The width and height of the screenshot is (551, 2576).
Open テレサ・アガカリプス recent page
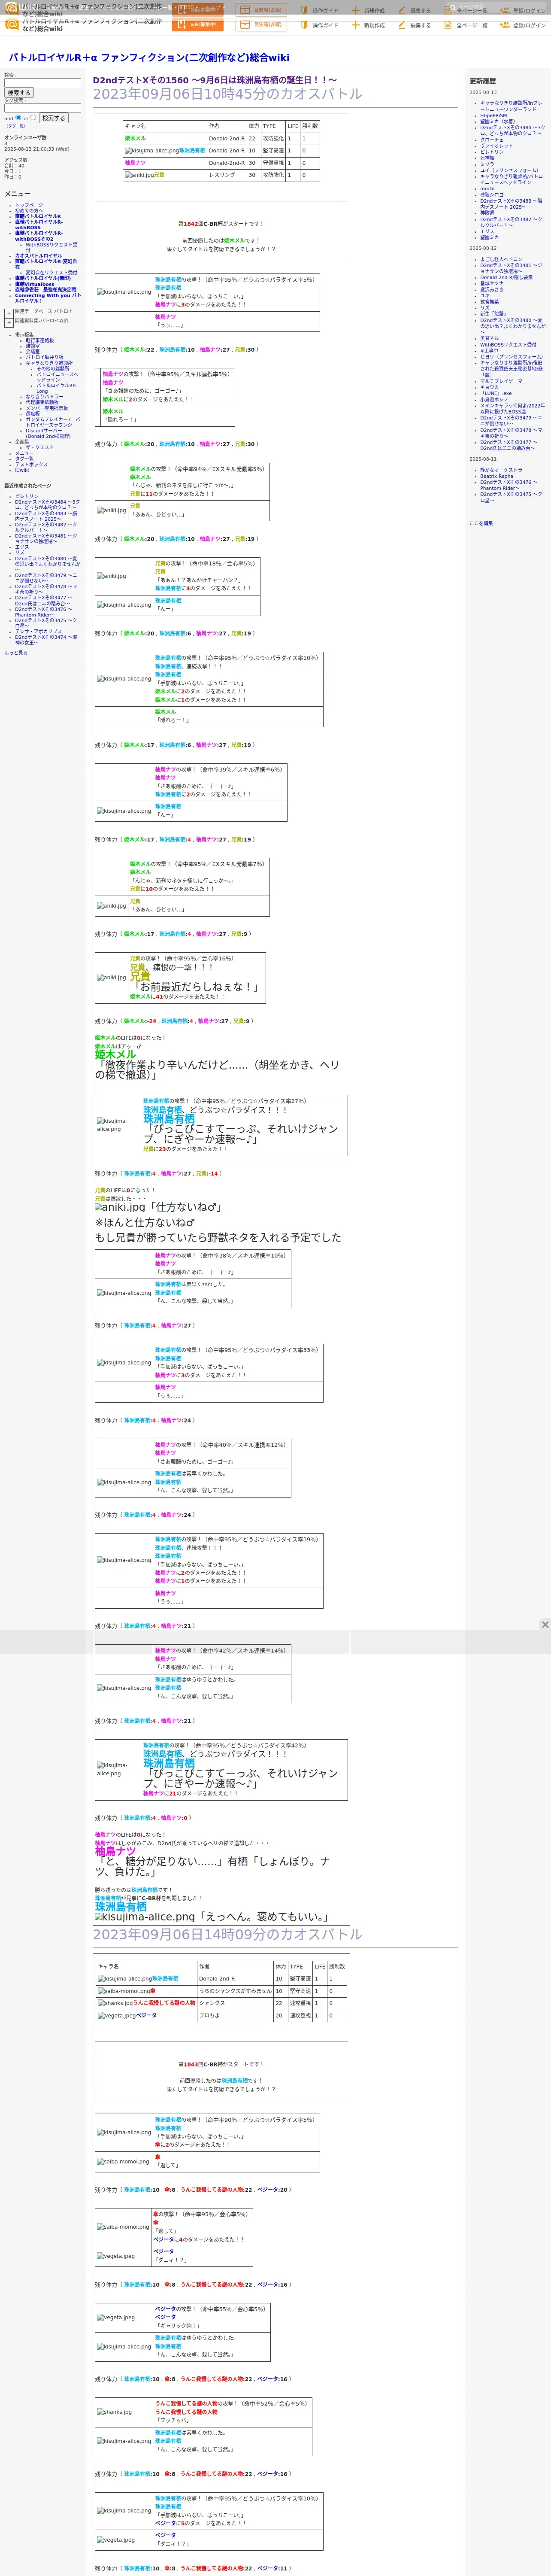[x=38, y=631]
